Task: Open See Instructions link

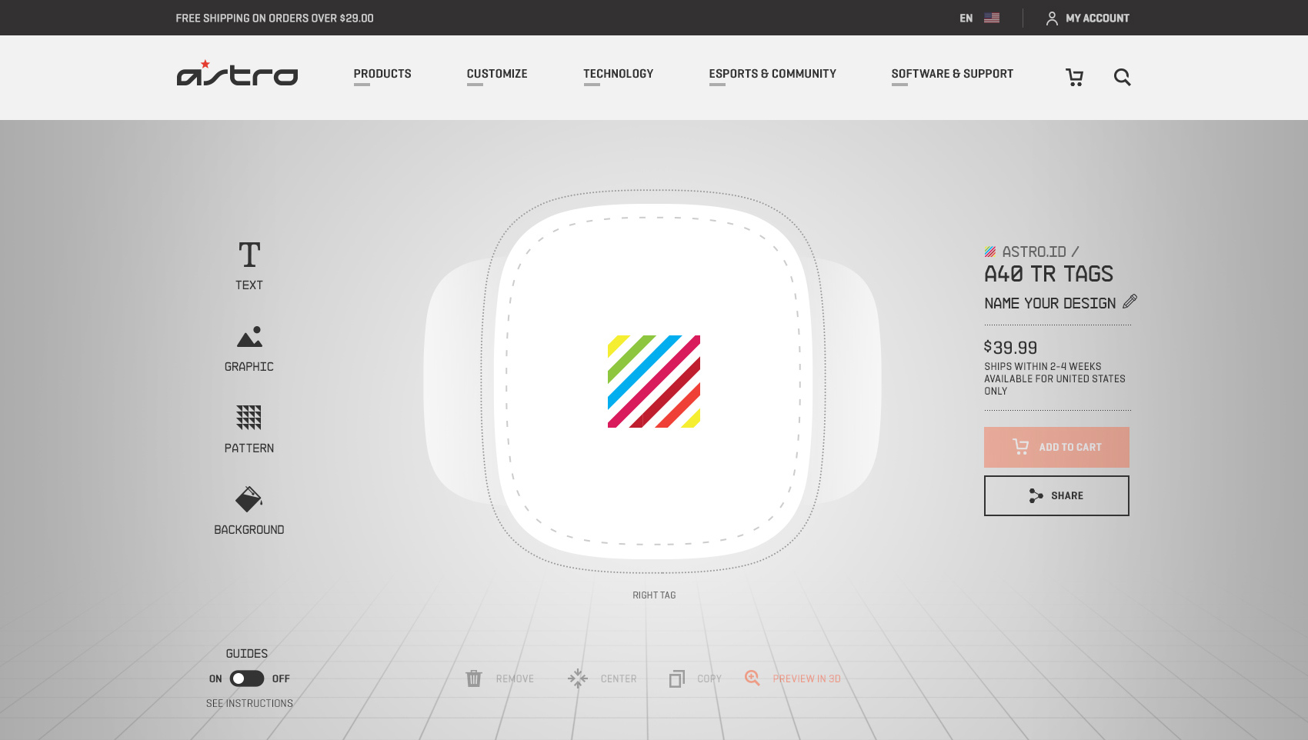Action: [x=249, y=703]
